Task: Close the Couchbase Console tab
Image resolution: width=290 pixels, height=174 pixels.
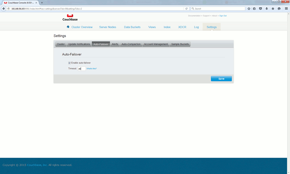Action: tap(36, 3)
